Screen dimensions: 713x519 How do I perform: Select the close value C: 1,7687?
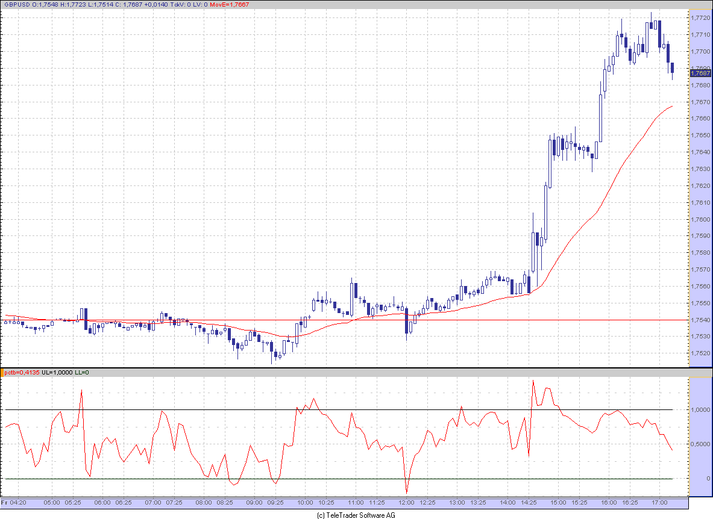click(129, 5)
